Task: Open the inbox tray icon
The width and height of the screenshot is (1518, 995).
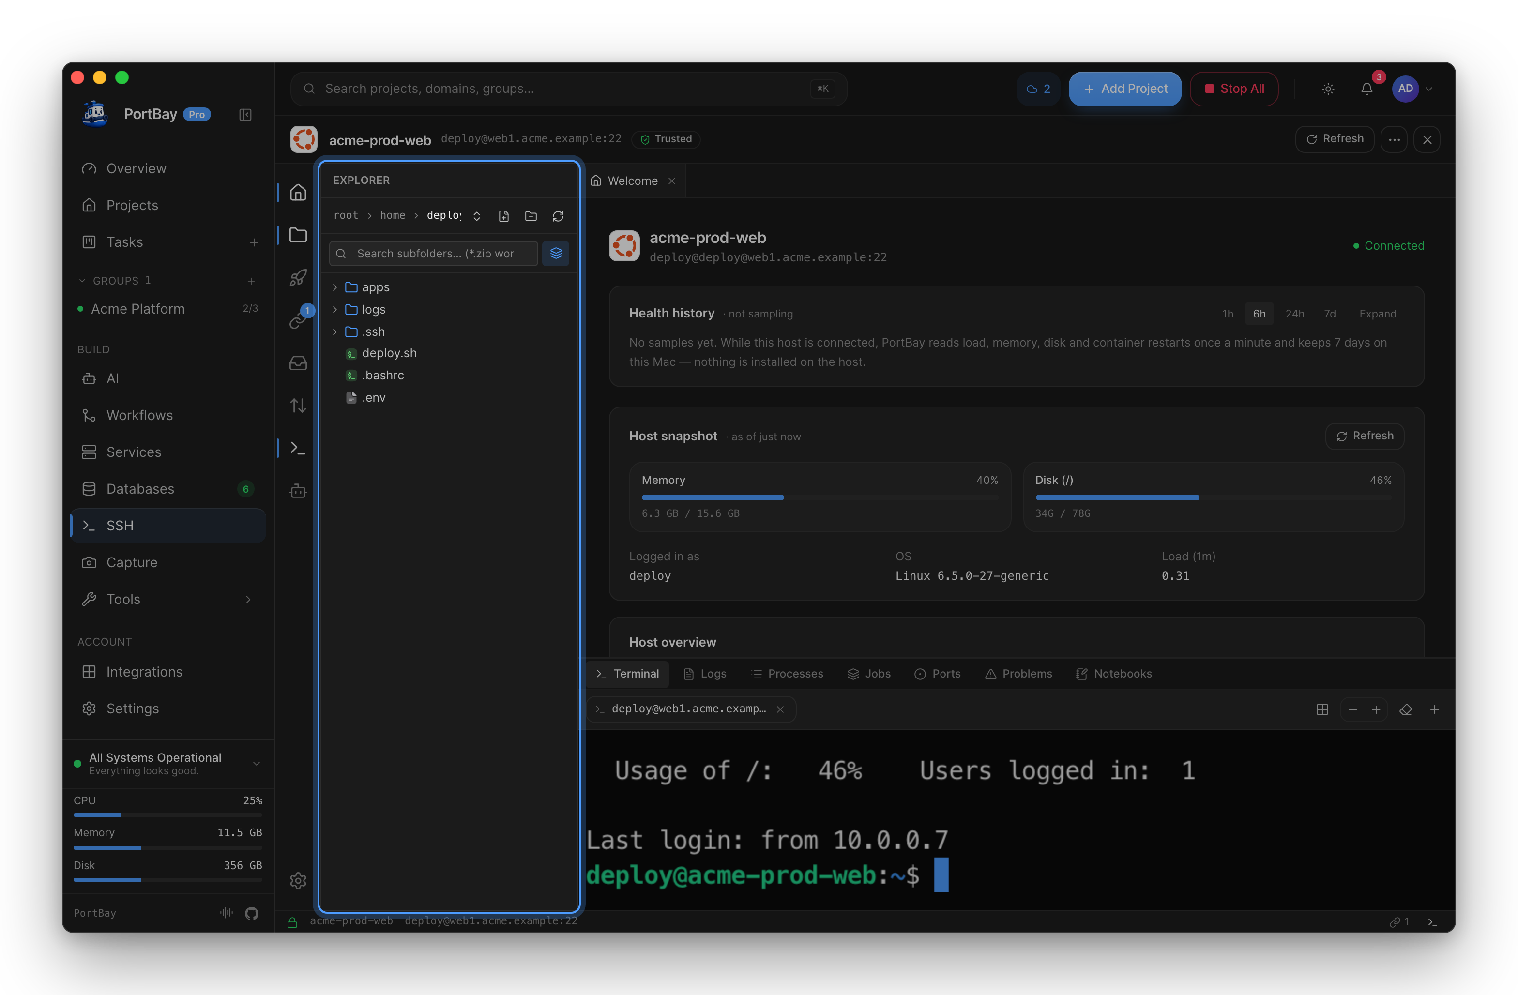Action: [298, 363]
